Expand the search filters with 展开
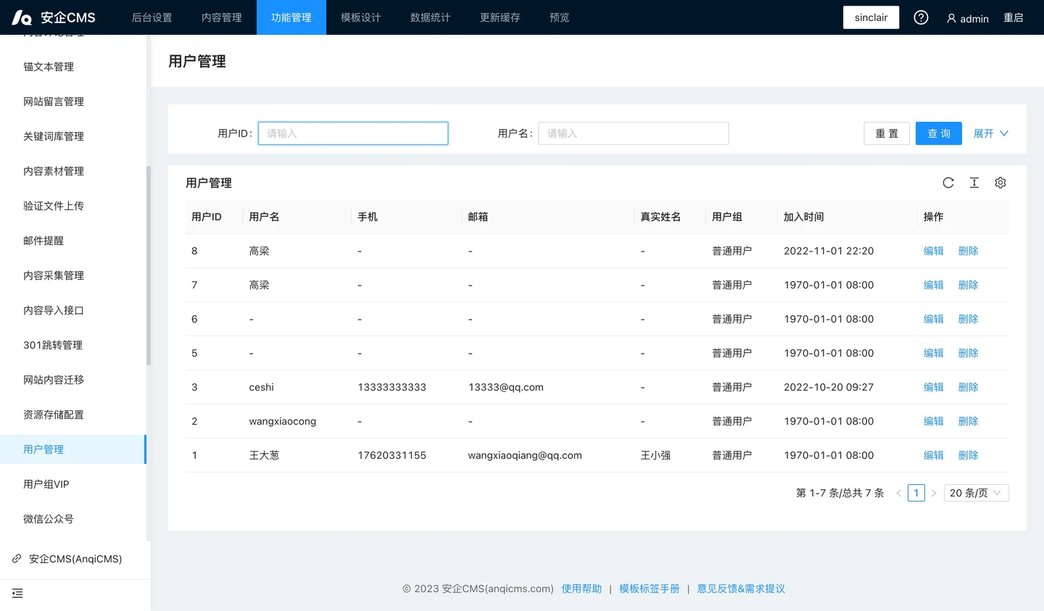1044x611 pixels. coord(991,133)
